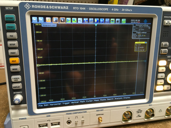Tap the Undo arrow in the toolbar
This screenshot has width=171, height=128.
(x=35, y=20)
